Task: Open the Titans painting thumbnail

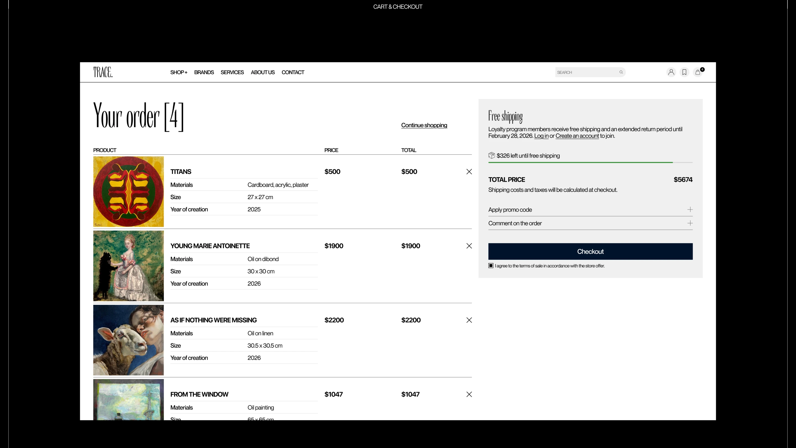Action: 129,191
